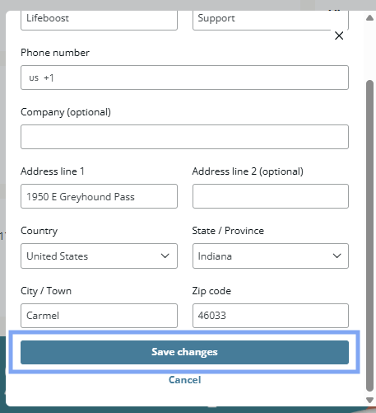Expand the Country dropdown chevron
The width and height of the screenshot is (376, 413).
point(165,256)
